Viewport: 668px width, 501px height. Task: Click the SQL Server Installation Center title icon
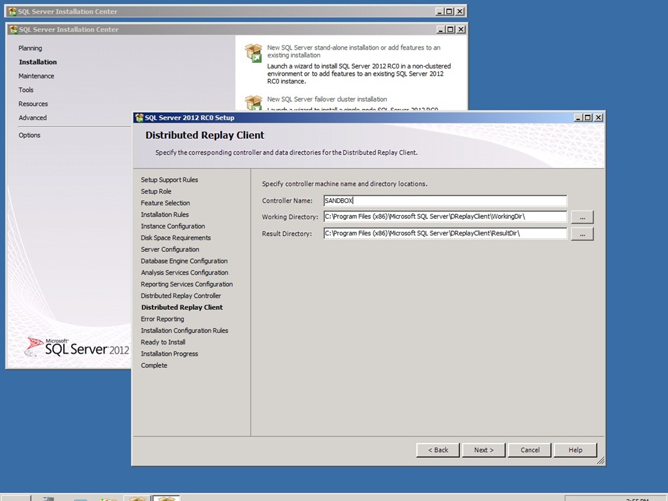click(x=13, y=29)
